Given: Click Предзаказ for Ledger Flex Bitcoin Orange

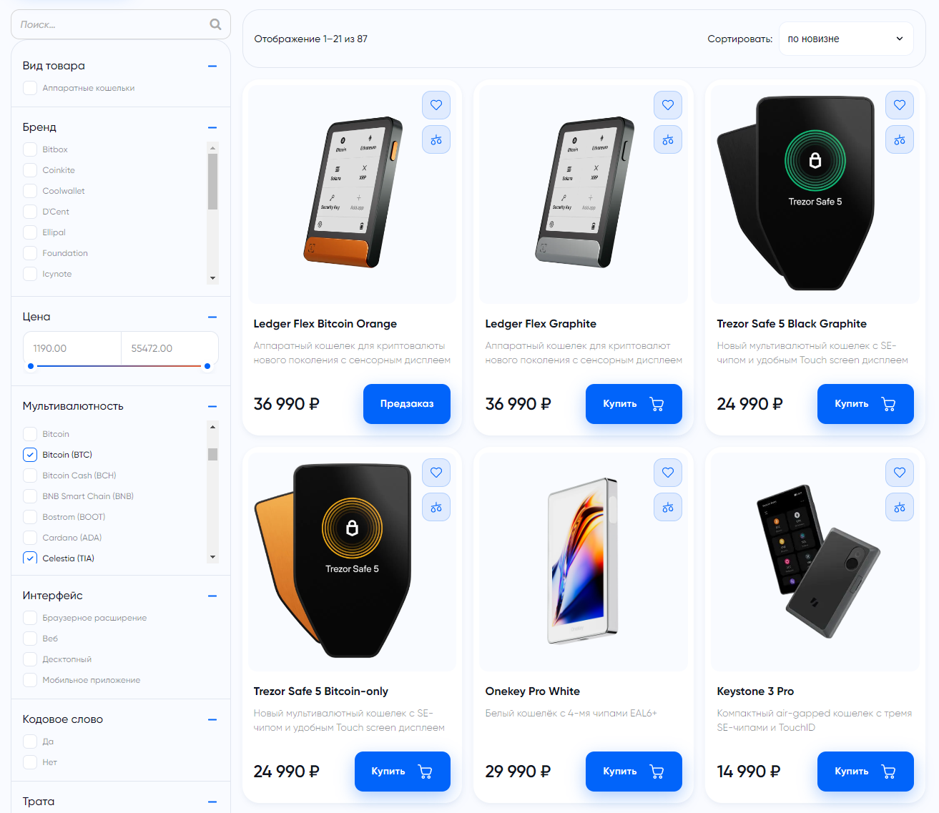Looking at the screenshot, I should (x=407, y=404).
